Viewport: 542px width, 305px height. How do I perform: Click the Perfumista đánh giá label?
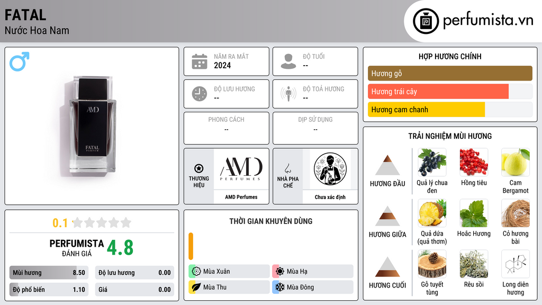(77, 248)
